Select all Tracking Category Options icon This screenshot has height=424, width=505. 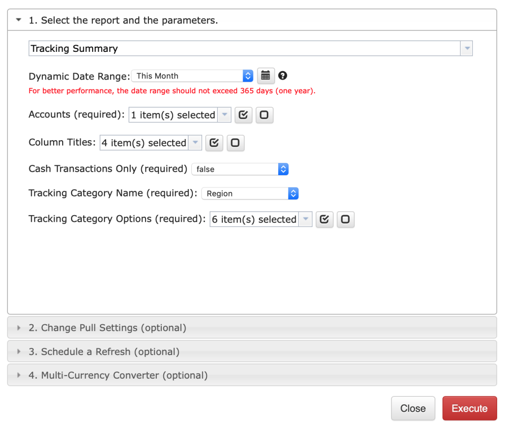click(324, 220)
